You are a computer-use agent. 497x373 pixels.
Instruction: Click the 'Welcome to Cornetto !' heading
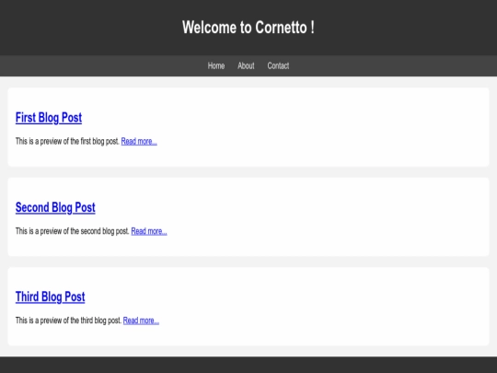coord(248,28)
